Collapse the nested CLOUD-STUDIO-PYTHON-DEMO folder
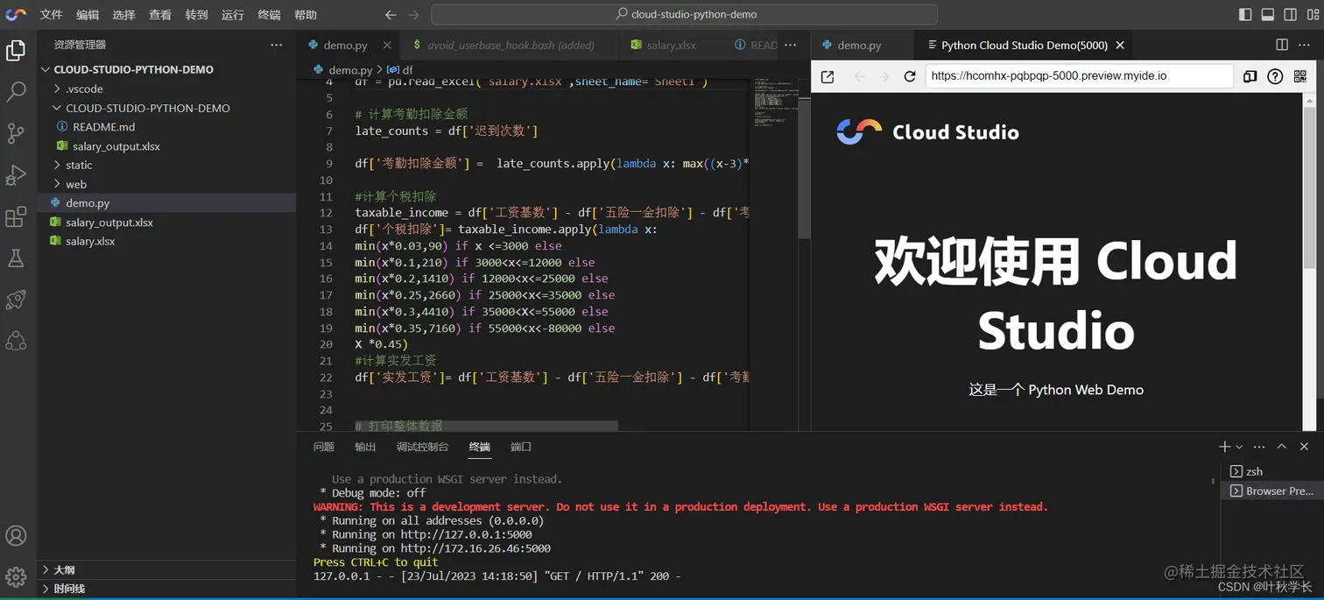 tap(166, 108)
